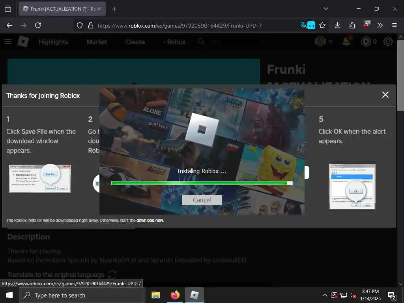The width and height of the screenshot is (404, 303).
Task: Open the Action Center notifications
Action: [392, 296]
